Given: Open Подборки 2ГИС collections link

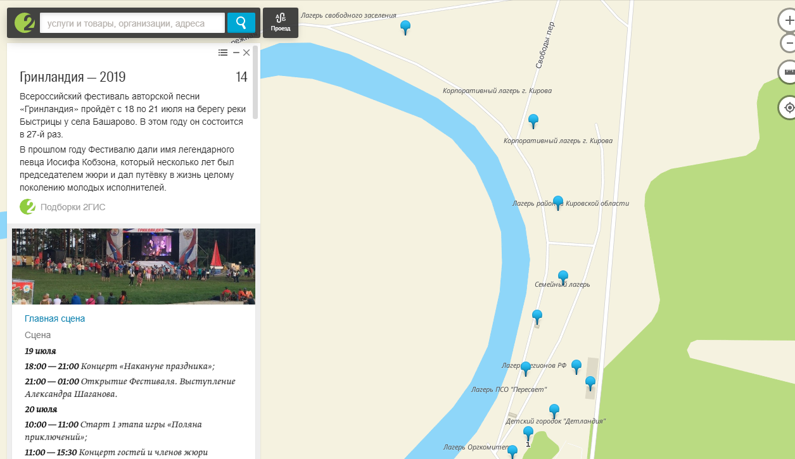Looking at the screenshot, I should tap(72, 207).
